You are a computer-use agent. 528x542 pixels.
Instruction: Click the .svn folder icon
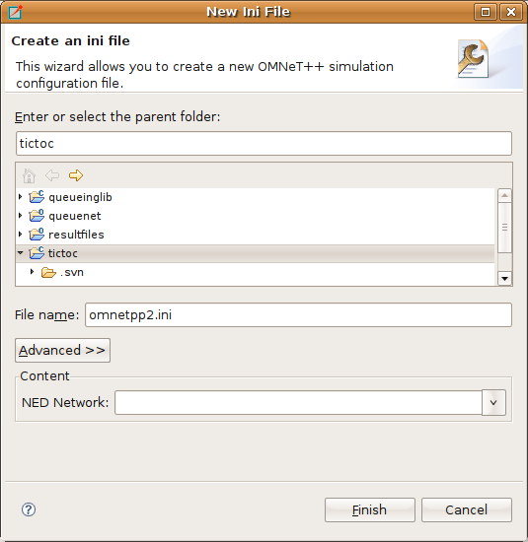[x=48, y=272]
